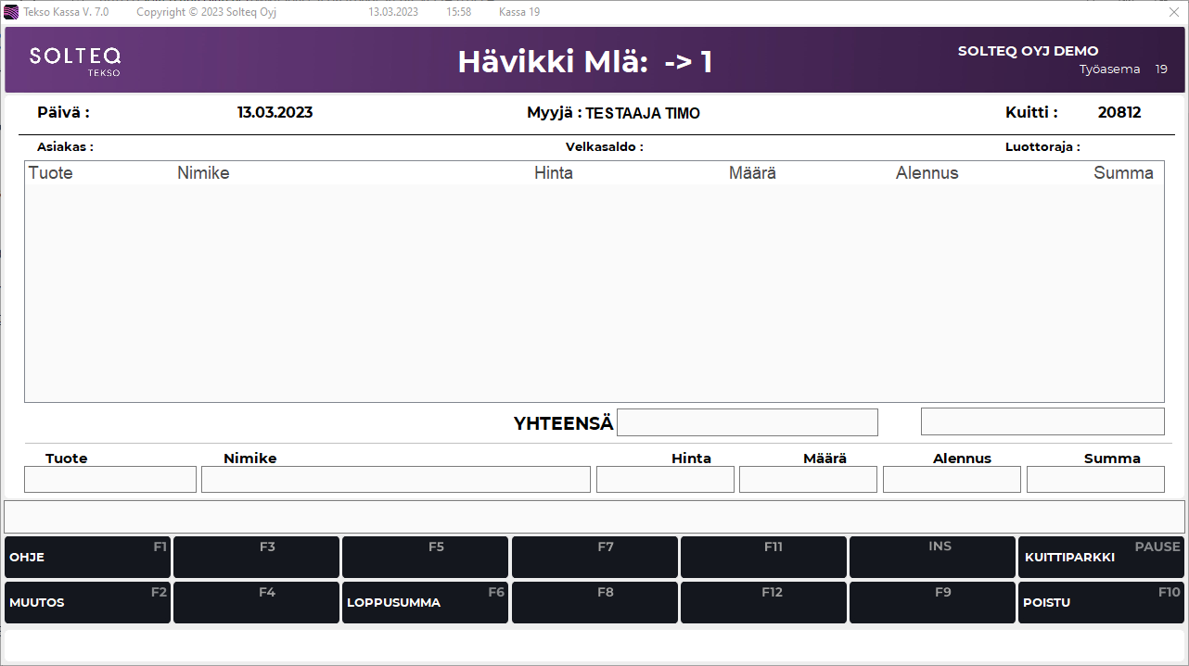Image resolution: width=1189 pixels, height=666 pixels.
Task: Open KUITTIPARKKI with the Pause button
Action: 1101,557
